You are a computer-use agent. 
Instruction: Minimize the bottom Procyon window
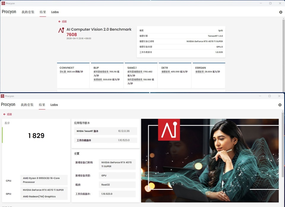pyautogui.click(x=260, y=96)
